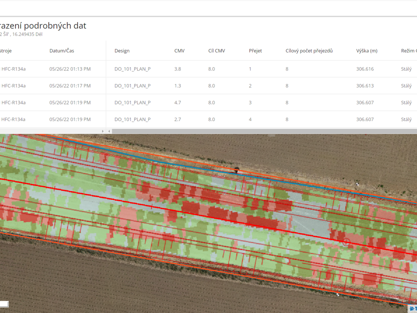Click the row with pass number 4
Image resolution: width=417 pixels, height=313 pixels.
point(250,119)
